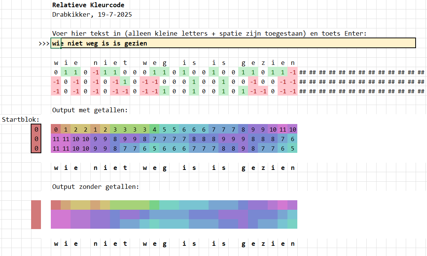Click the 'Output met getallen:' label
Screen dimensions: 427x256
[x=90, y=110]
